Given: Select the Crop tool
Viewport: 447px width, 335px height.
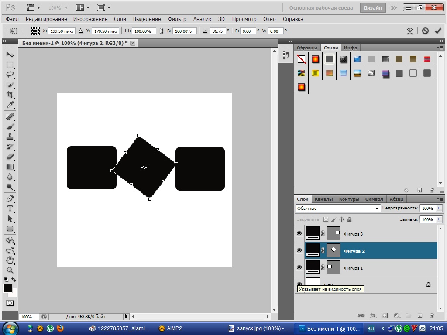Looking at the screenshot, I should click(10, 95).
